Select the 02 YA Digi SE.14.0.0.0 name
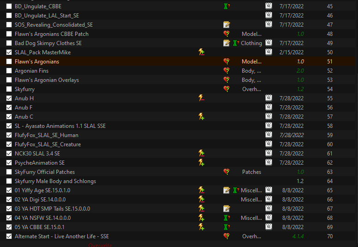The height and width of the screenshot is (247, 358). point(40,200)
